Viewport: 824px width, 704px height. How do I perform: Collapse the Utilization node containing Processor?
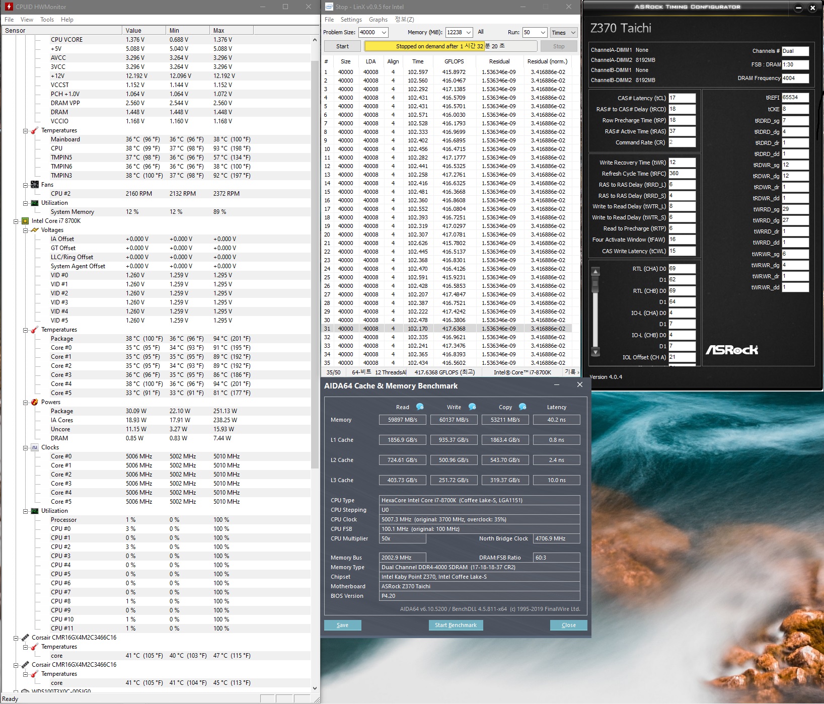click(x=25, y=511)
